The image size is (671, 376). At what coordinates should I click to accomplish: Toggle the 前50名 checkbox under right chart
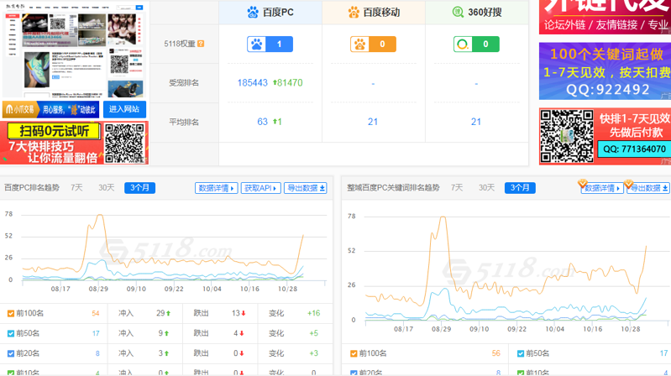tap(521, 353)
